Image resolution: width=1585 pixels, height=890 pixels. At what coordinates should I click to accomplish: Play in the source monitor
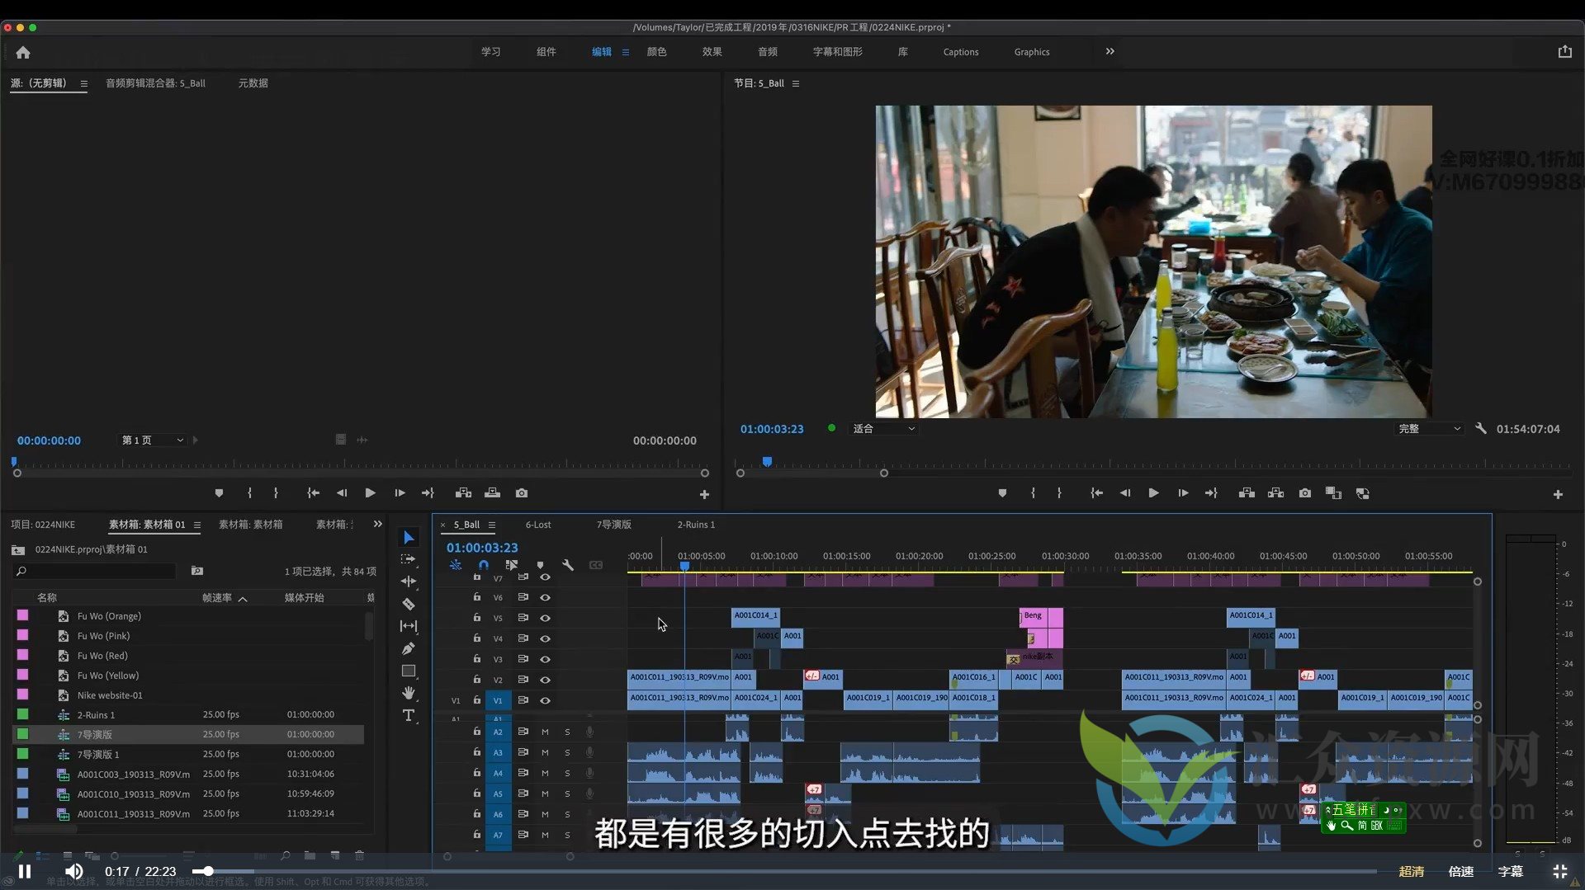(x=371, y=493)
